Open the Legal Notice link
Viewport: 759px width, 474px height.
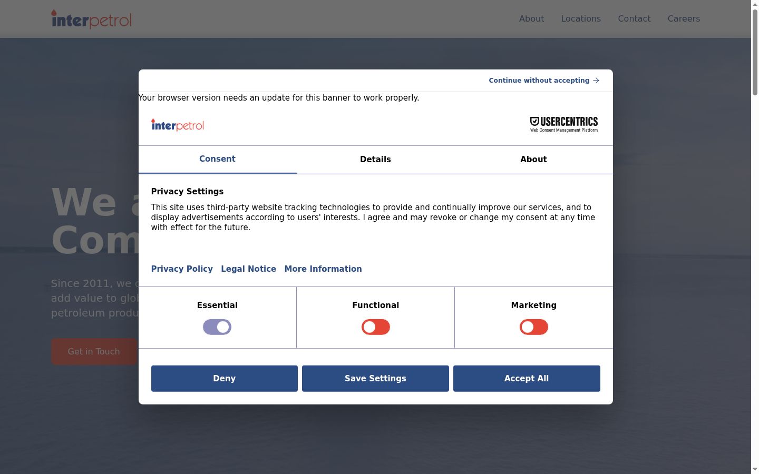tap(248, 269)
